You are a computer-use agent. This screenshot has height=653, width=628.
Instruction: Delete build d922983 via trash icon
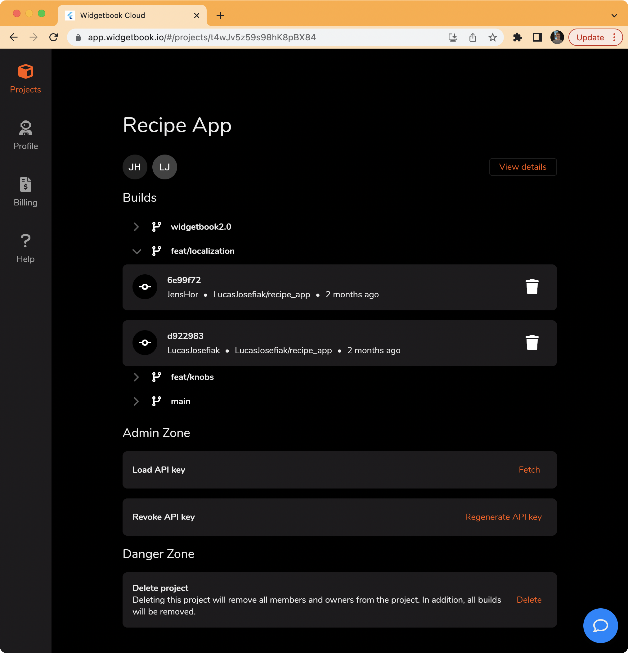[532, 343]
